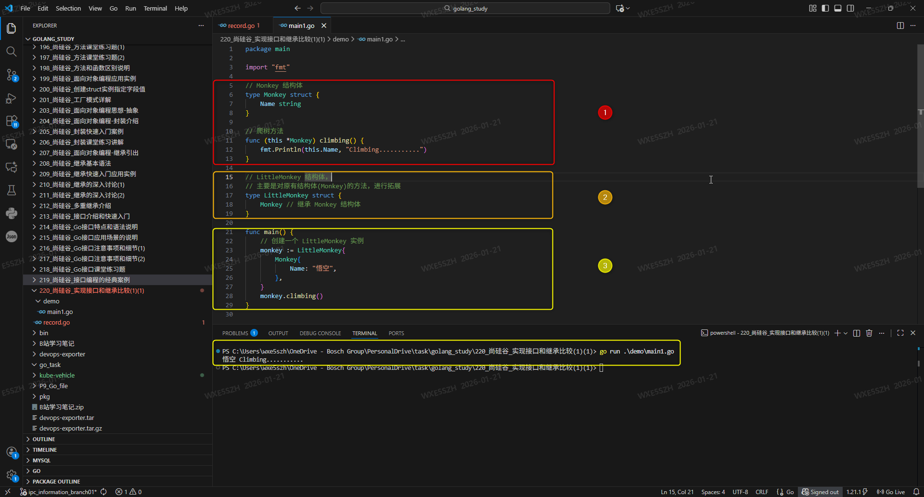This screenshot has width=924, height=497.
Task: Change indentation via Spaces: 4
Action: tap(713, 492)
